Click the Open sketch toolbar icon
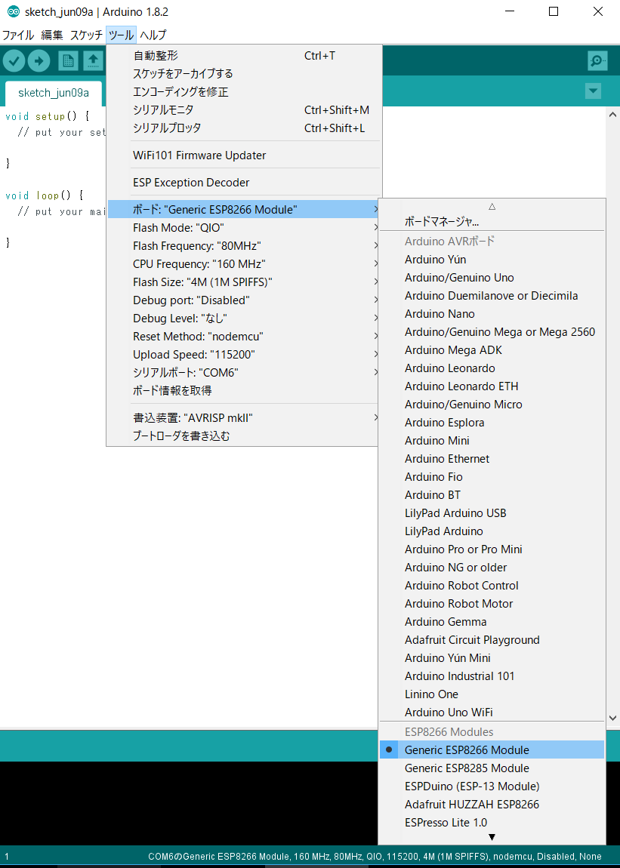 [x=94, y=61]
